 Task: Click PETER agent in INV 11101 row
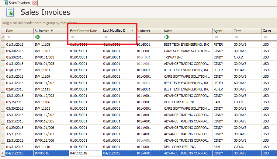click(x=222, y=70)
